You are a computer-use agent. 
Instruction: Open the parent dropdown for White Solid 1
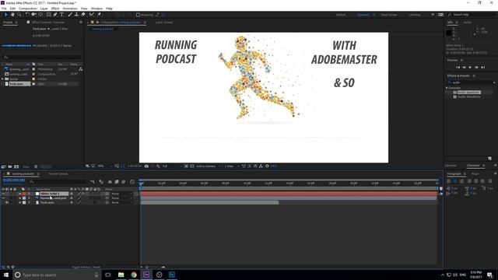[121, 194]
